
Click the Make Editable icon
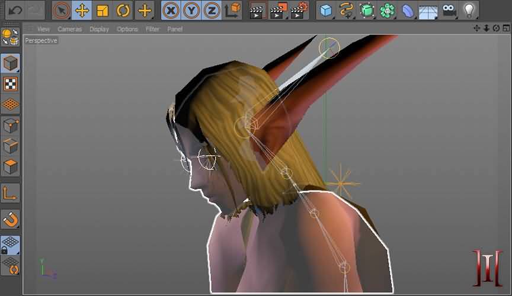point(10,37)
